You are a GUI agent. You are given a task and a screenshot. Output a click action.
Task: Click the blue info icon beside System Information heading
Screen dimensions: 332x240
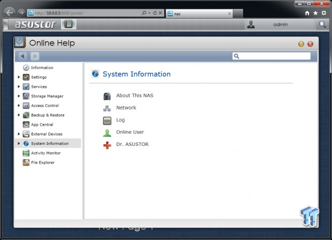pos(95,74)
